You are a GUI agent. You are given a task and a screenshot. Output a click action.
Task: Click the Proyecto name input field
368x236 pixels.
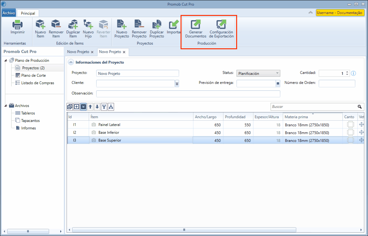(137, 73)
